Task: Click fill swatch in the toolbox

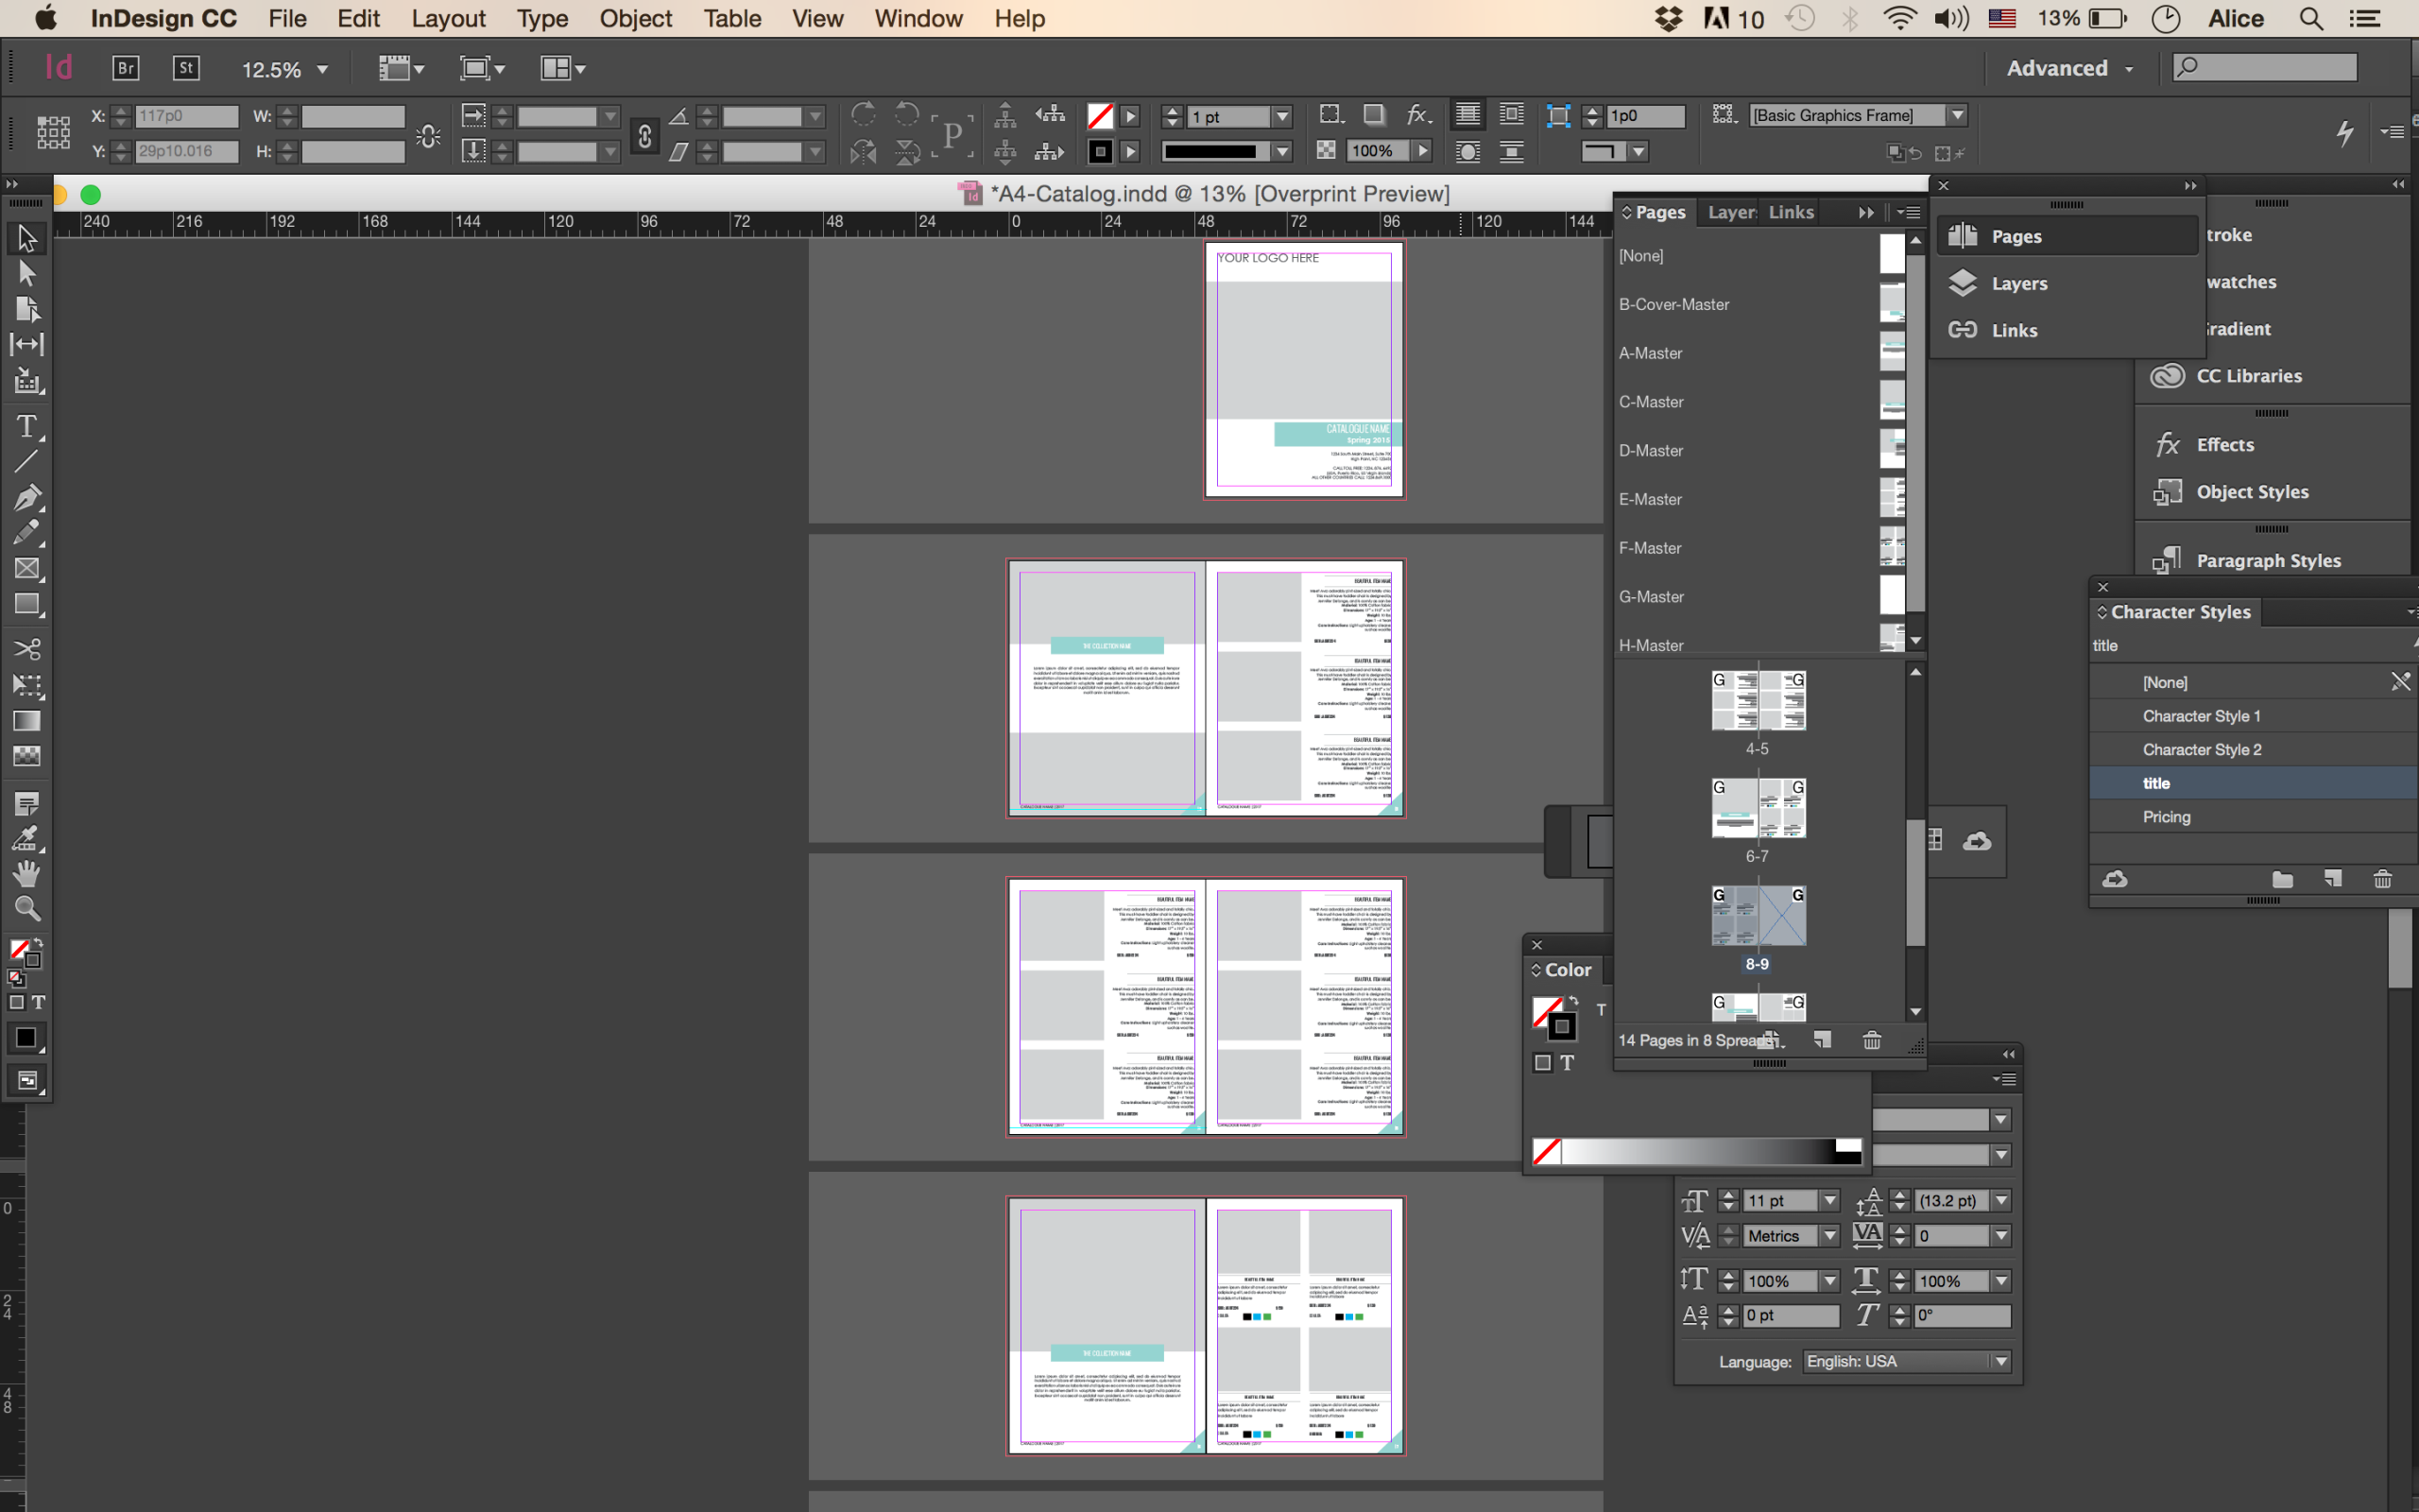Action: coord(20,949)
